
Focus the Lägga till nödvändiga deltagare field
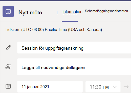pyautogui.click(x=74, y=67)
